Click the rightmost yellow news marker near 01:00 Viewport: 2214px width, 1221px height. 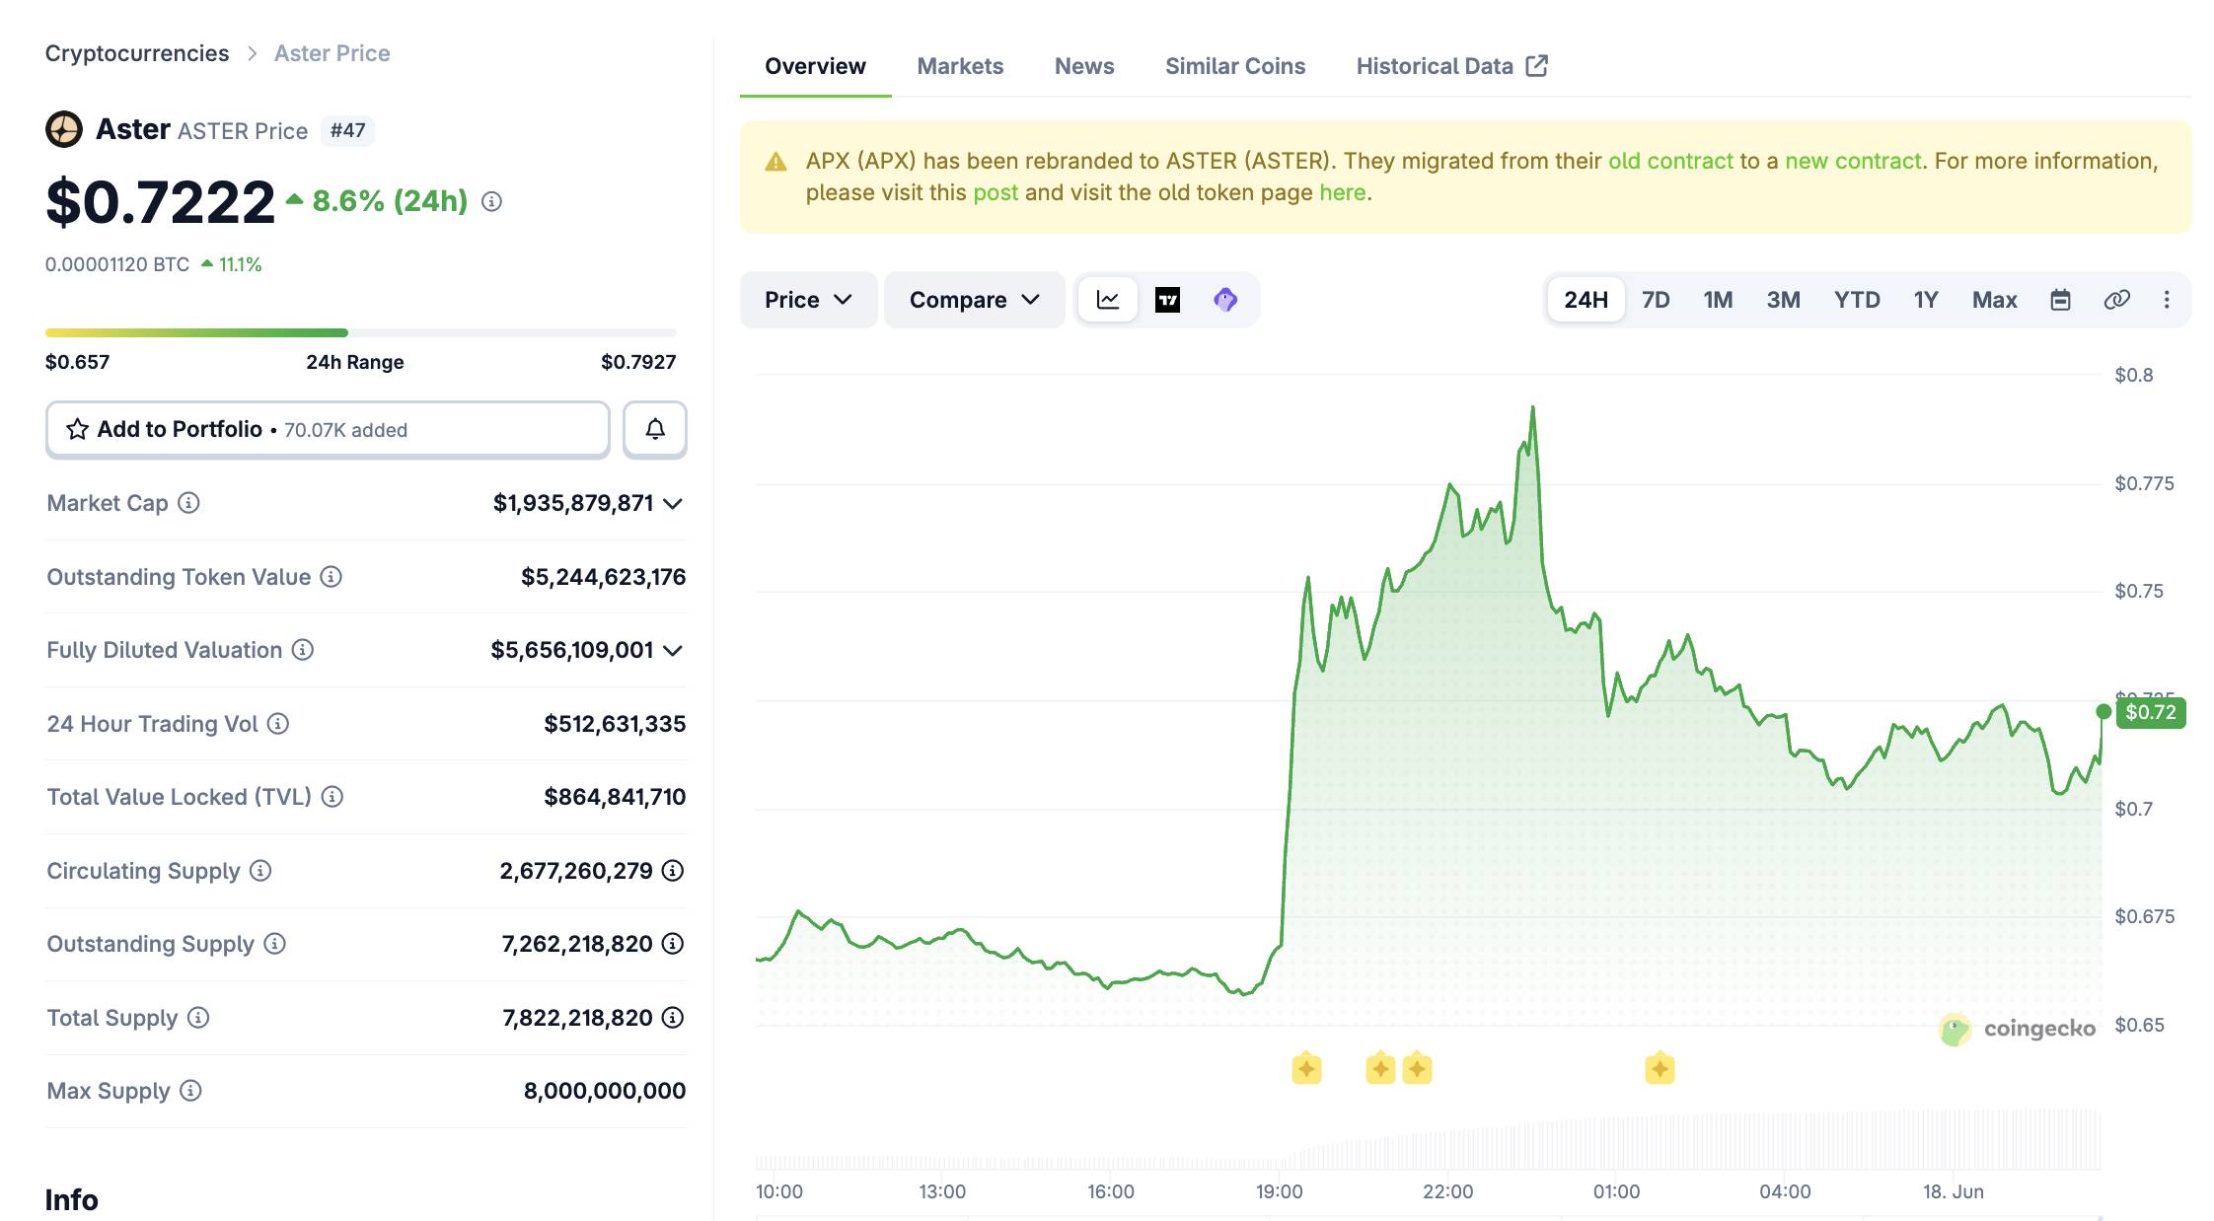pyautogui.click(x=1660, y=1068)
